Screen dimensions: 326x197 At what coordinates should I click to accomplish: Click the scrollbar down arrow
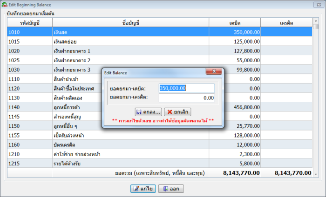[316, 173]
